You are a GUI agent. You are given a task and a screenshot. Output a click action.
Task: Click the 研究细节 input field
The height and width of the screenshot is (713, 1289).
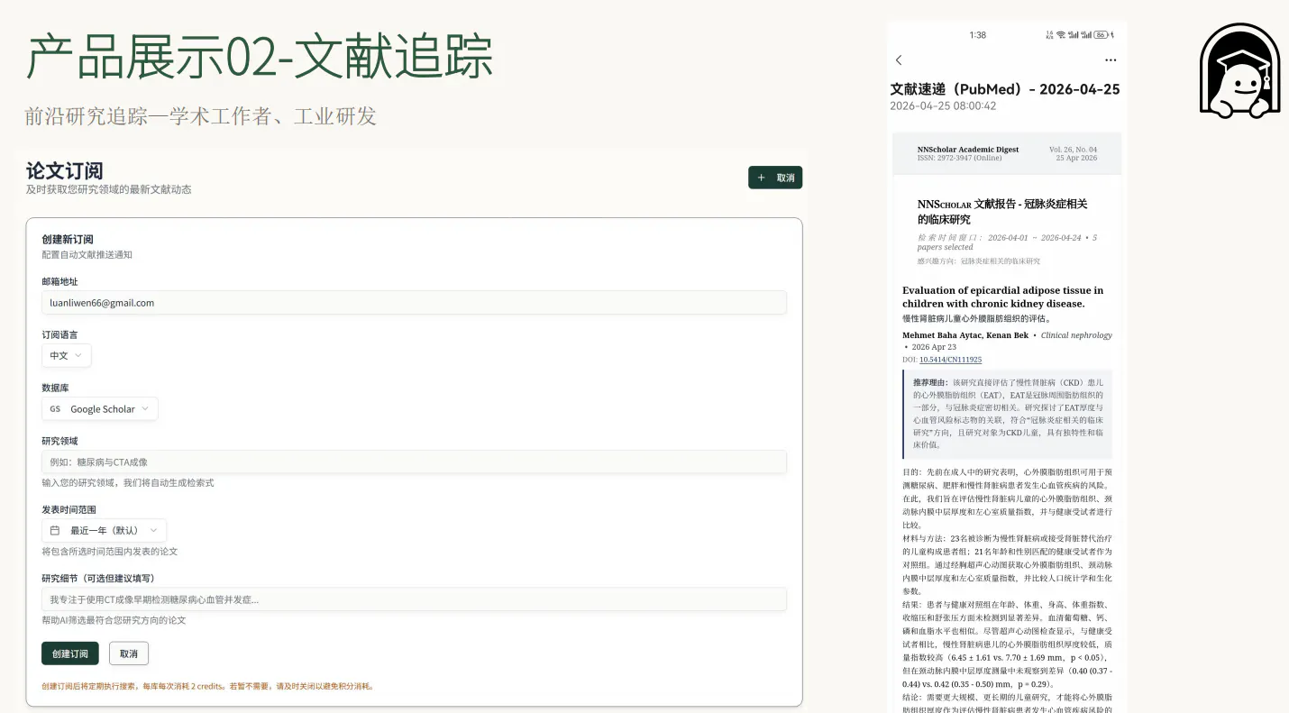414,599
